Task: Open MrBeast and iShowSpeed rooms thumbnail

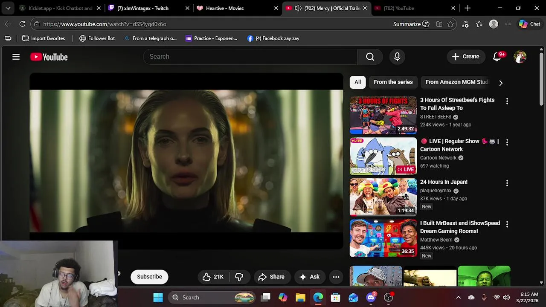Action: tap(383, 238)
